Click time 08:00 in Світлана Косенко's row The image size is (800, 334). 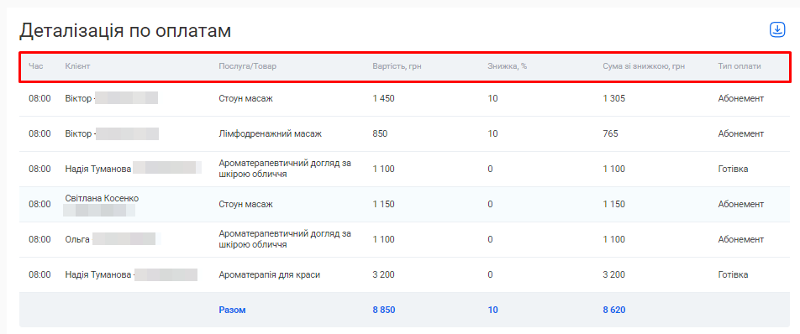[x=39, y=204]
